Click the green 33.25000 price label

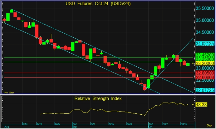(204, 59)
